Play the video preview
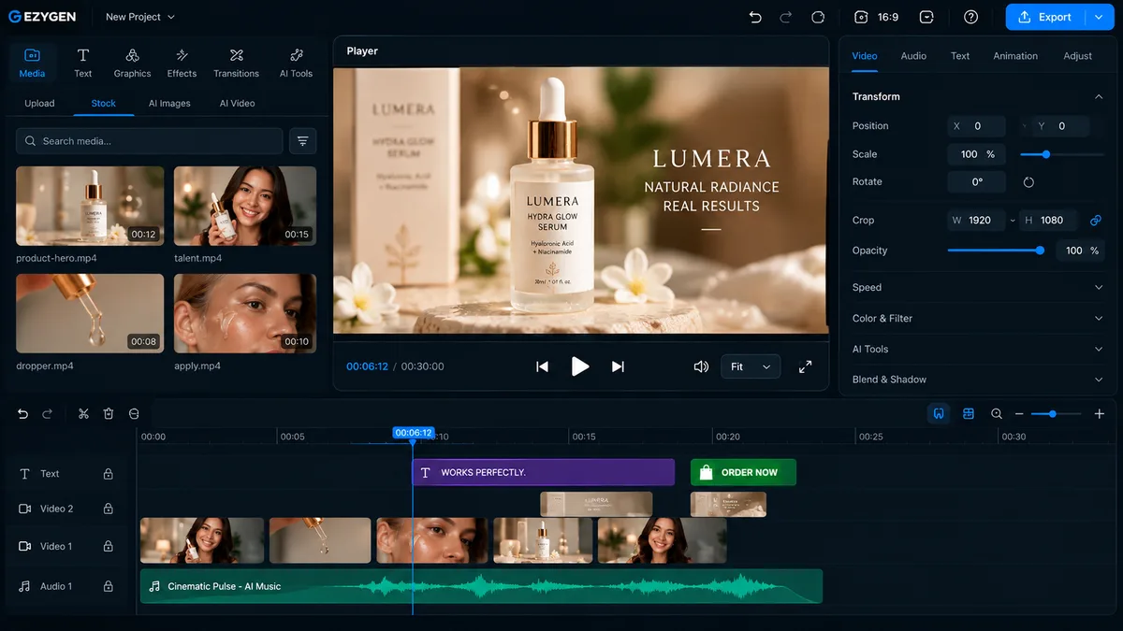The width and height of the screenshot is (1123, 631). point(580,366)
